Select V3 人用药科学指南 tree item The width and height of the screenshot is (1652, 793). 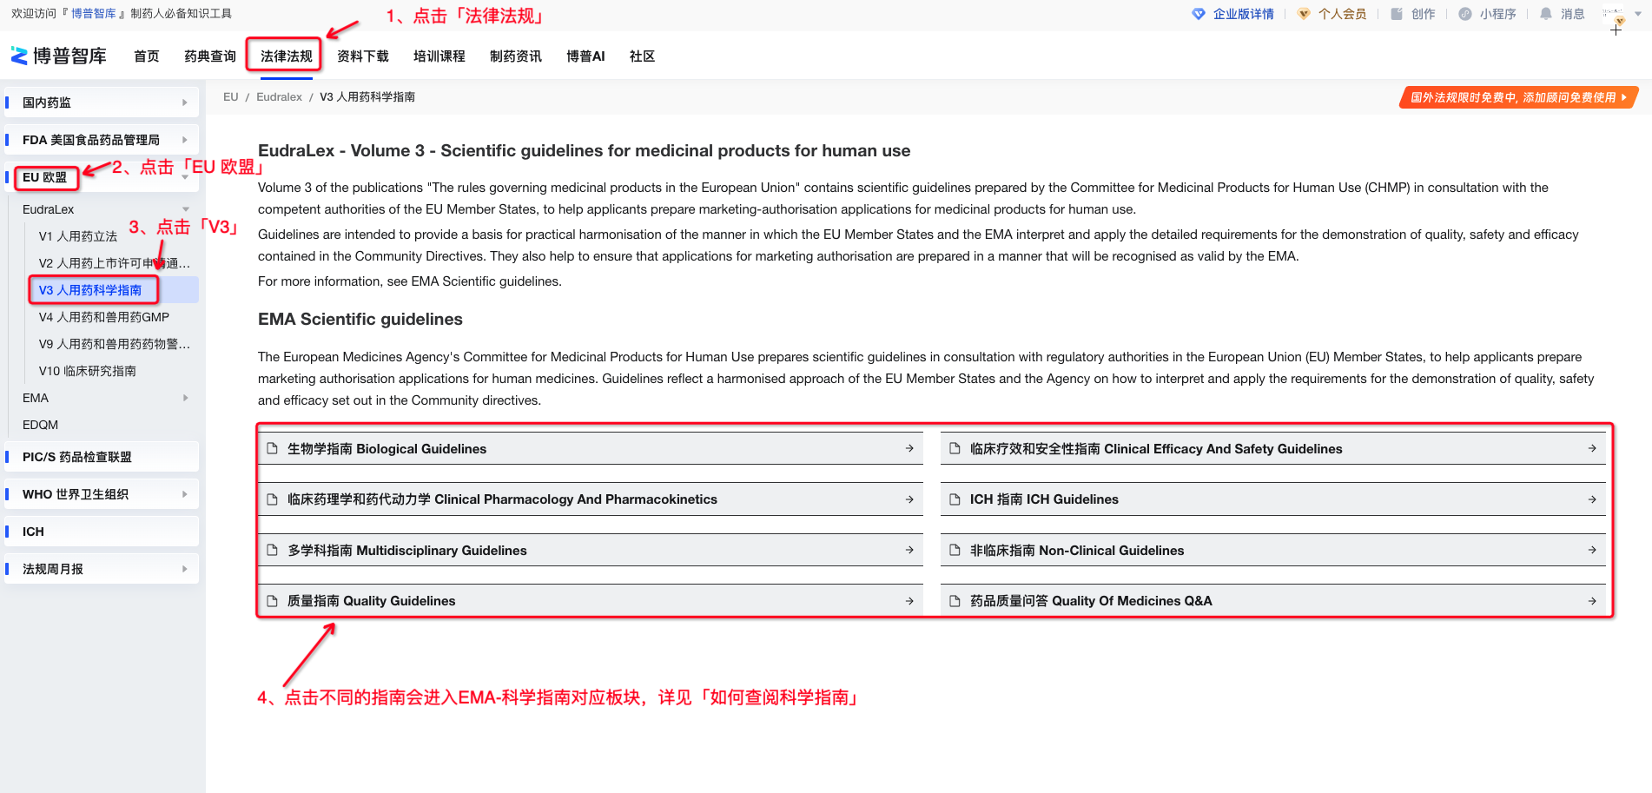[x=90, y=290]
